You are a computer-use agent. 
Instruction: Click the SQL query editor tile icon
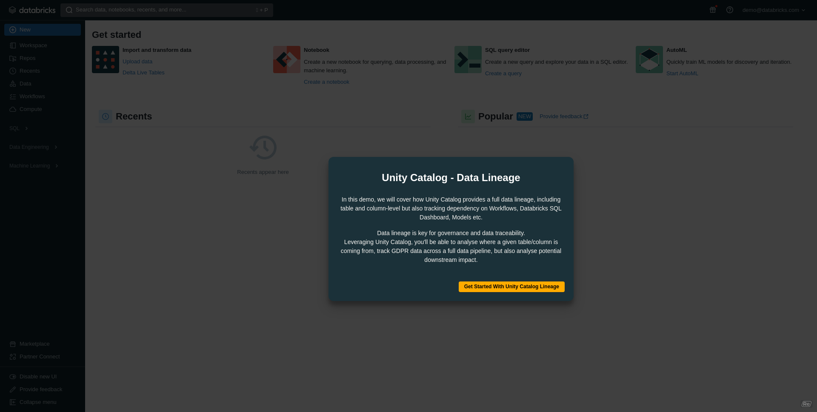click(x=468, y=60)
